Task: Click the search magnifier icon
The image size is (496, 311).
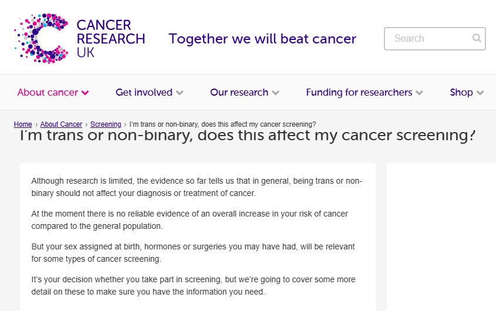Action: click(x=477, y=39)
